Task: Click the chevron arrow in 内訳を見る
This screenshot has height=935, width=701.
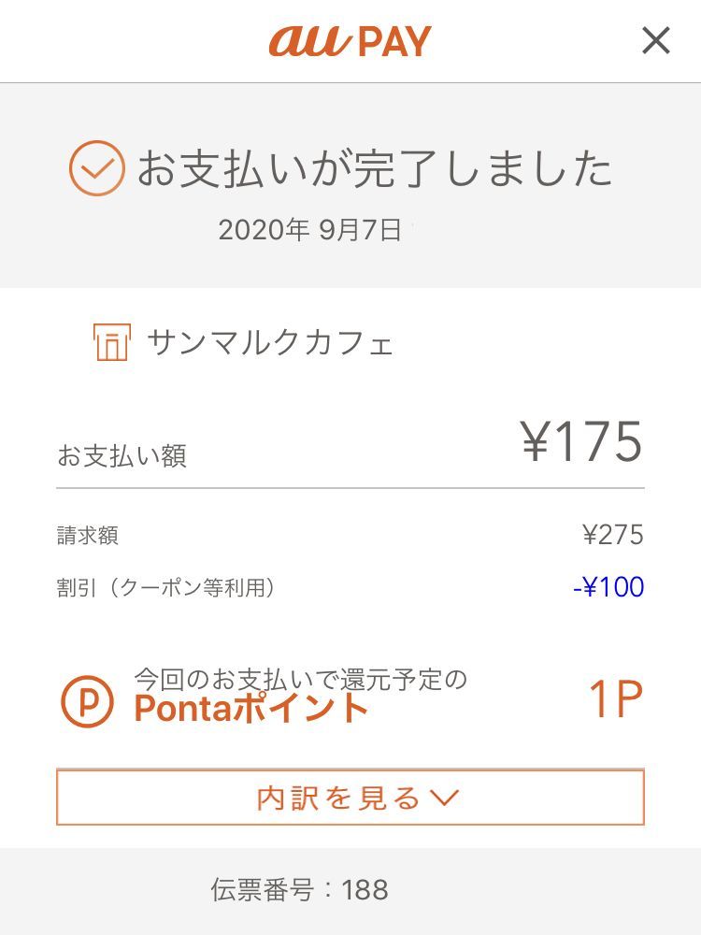Action: coord(444,798)
